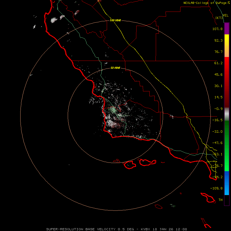
Task: Click the purple segment of the velocity color bar
Action: coord(227,28)
